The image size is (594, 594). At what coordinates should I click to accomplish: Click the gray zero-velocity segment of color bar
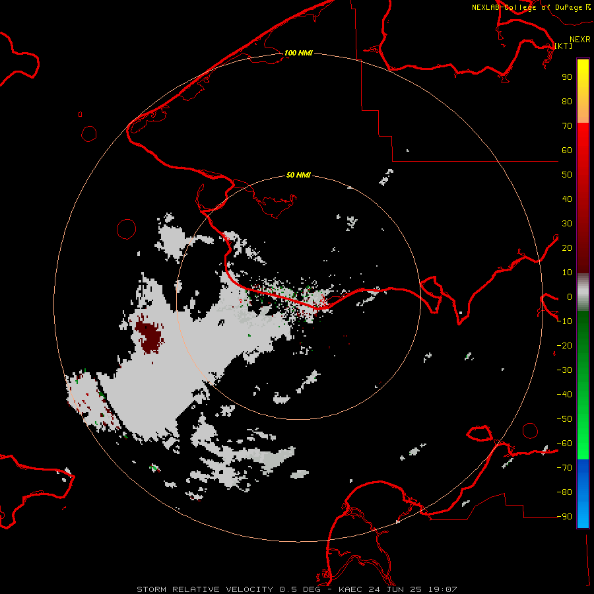pyautogui.click(x=583, y=292)
